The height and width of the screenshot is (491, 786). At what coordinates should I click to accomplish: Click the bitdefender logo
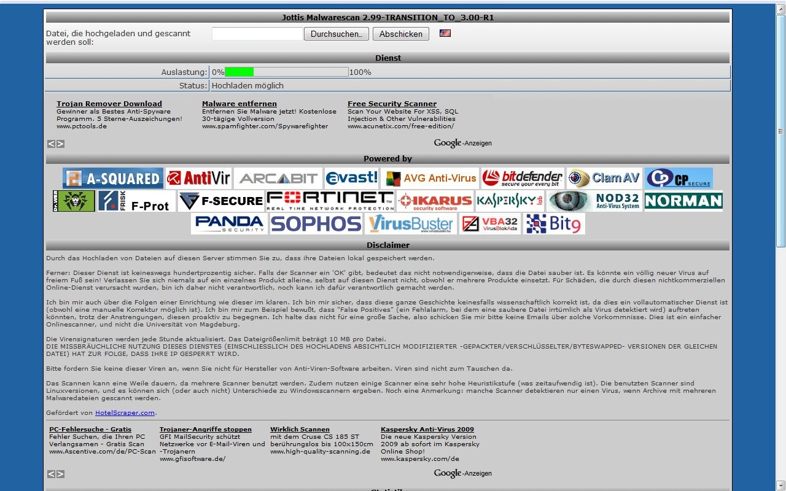(x=523, y=178)
